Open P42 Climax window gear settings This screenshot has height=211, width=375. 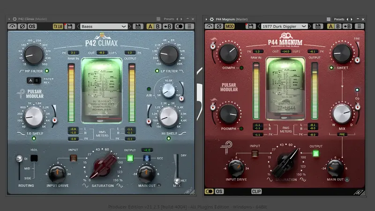(15, 19)
